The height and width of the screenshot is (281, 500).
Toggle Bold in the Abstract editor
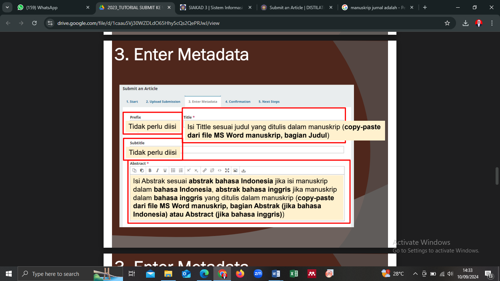click(x=150, y=171)
